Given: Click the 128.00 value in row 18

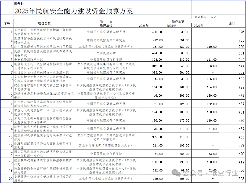Looking at the screenshot, I should (x=205, y=162).
